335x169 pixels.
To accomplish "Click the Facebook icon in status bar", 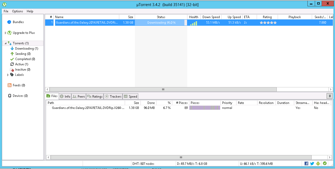I will 306,163.
